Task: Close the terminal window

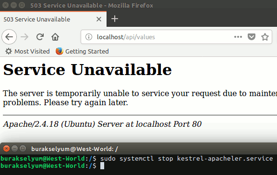Action: click(x=6, y=149)
